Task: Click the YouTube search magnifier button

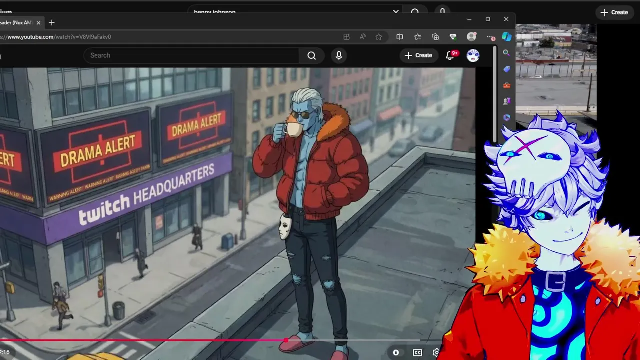Action: click(312, 55)
